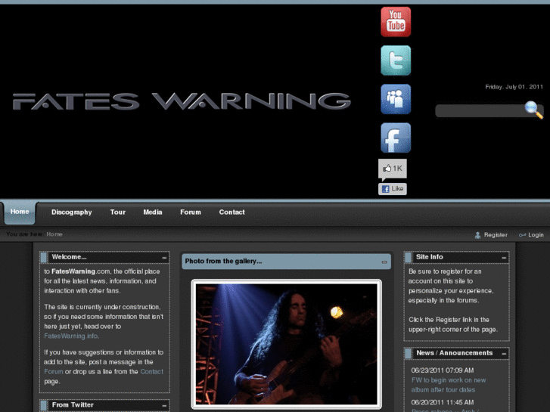Click the Register user icon
This screenshot has height=412, width=550.
[x=477, y=235]
